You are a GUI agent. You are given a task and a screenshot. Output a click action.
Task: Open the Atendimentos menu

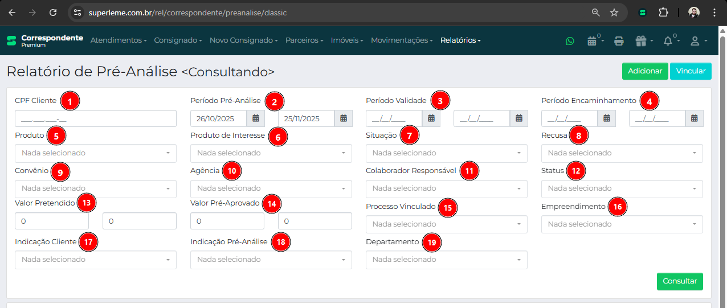point(119,40)
